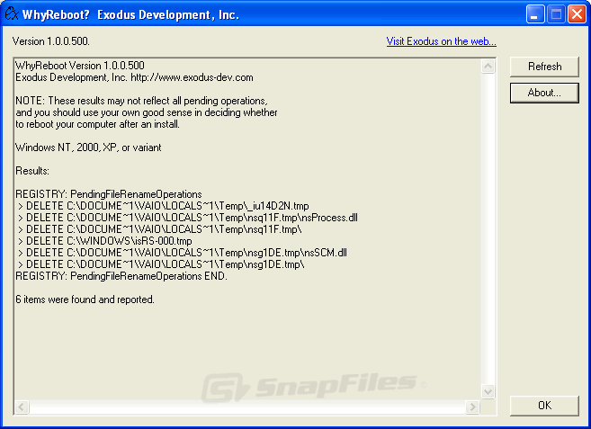The width and height of the screenshot is (591, 429).
Task: Click the disabled maximize button
Action: (x=556, y=14)
